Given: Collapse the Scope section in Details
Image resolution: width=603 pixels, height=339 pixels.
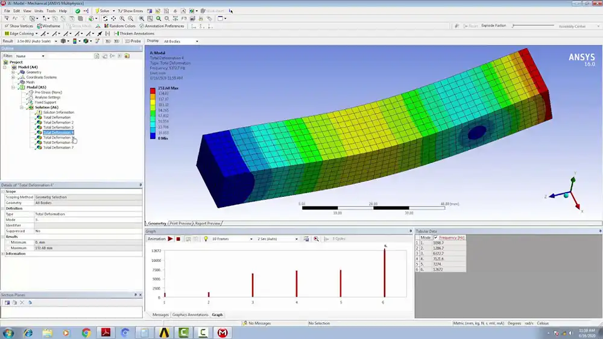Looking at the screenshot, I should click(x=3, y=191).
